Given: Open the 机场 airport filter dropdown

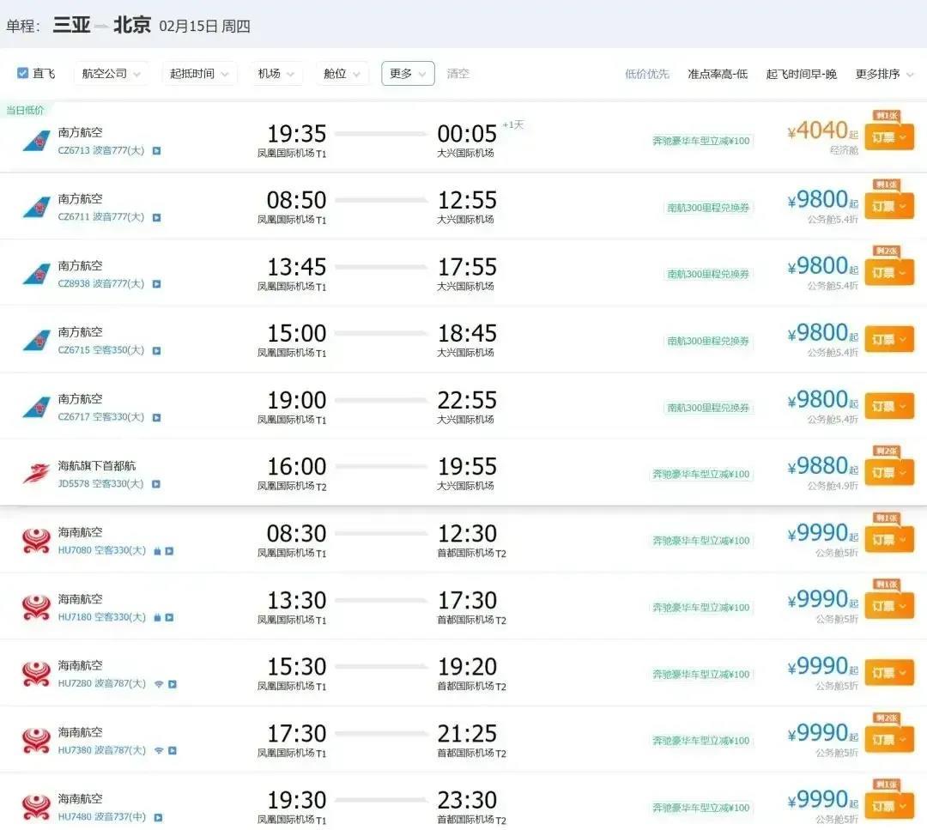Looking at the screenshot, I should (x=276, y=73).
